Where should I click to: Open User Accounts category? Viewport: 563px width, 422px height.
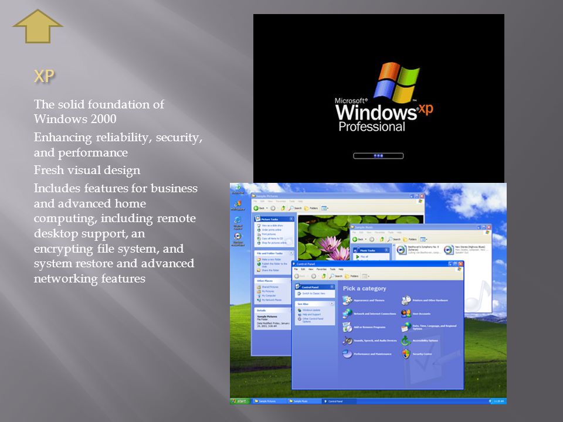click(416, 313)
